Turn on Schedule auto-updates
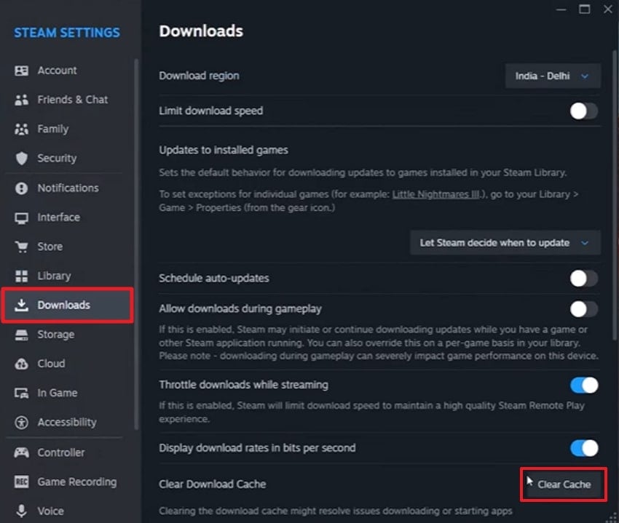Viewport: 619px width, 523px height. [x=583, y=278]
